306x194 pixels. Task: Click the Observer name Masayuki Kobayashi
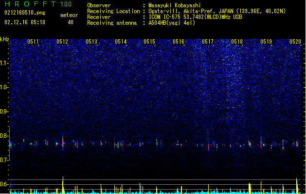coord(175,5)
